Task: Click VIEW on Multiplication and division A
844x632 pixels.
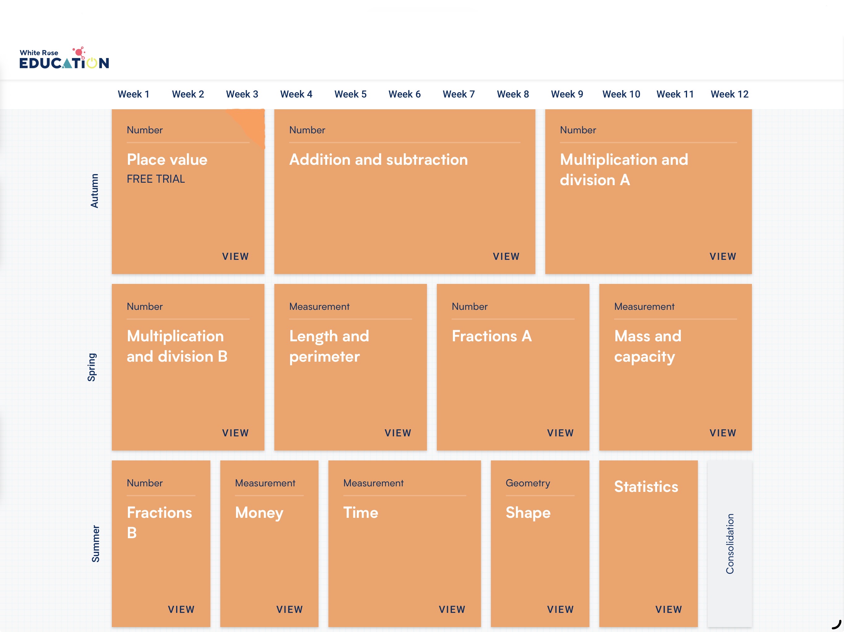Action: pyautogui.click(x=722, y=256)
